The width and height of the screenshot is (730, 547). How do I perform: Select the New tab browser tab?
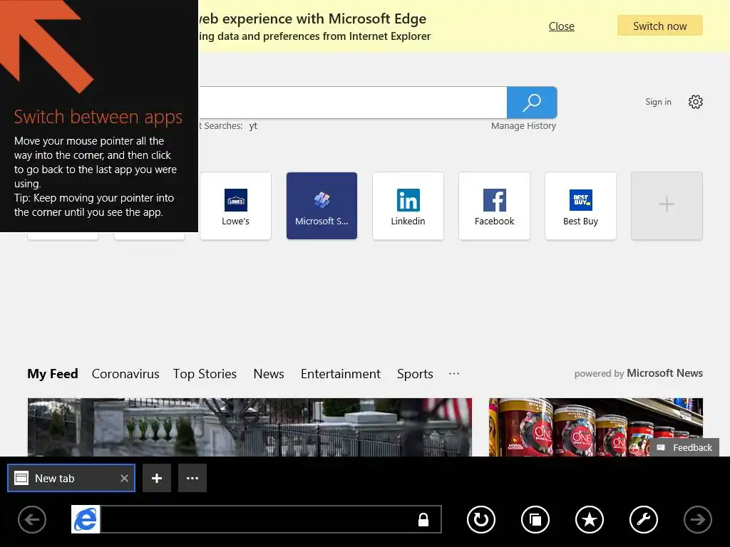tap(71, 478)
